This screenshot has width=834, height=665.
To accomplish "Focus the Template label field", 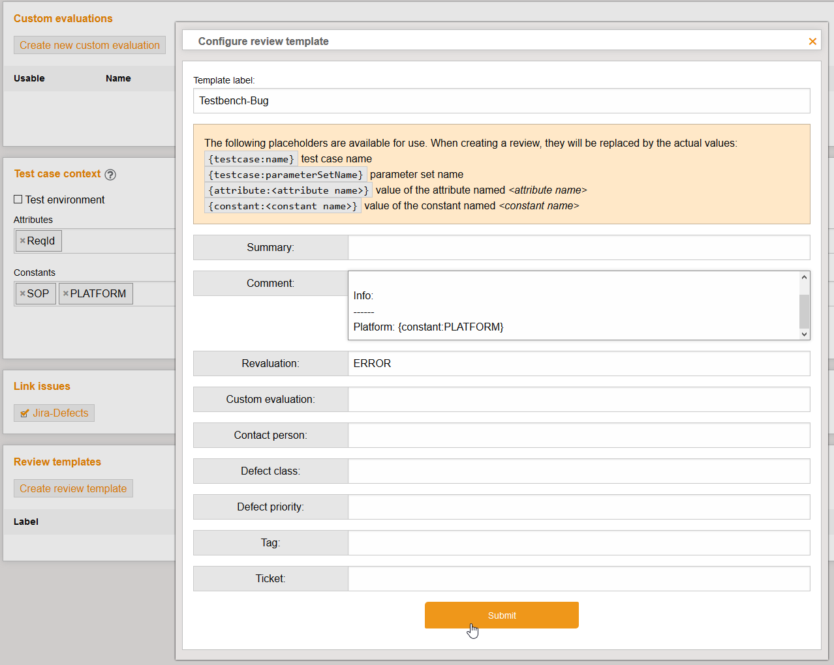I will (501, 101).
